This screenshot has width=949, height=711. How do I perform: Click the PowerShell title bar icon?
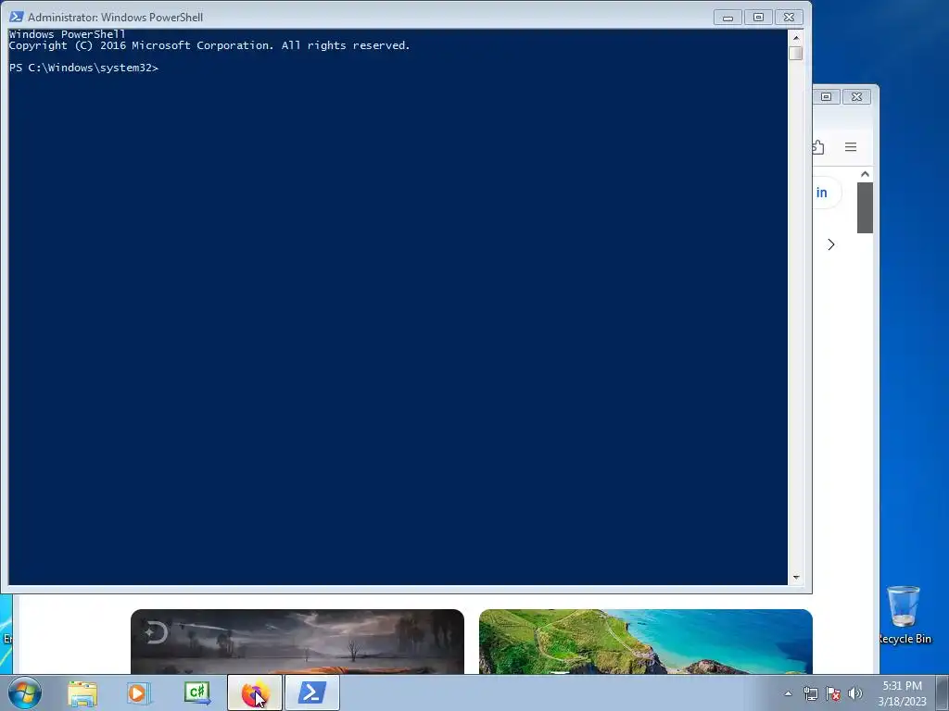(17, 17)
